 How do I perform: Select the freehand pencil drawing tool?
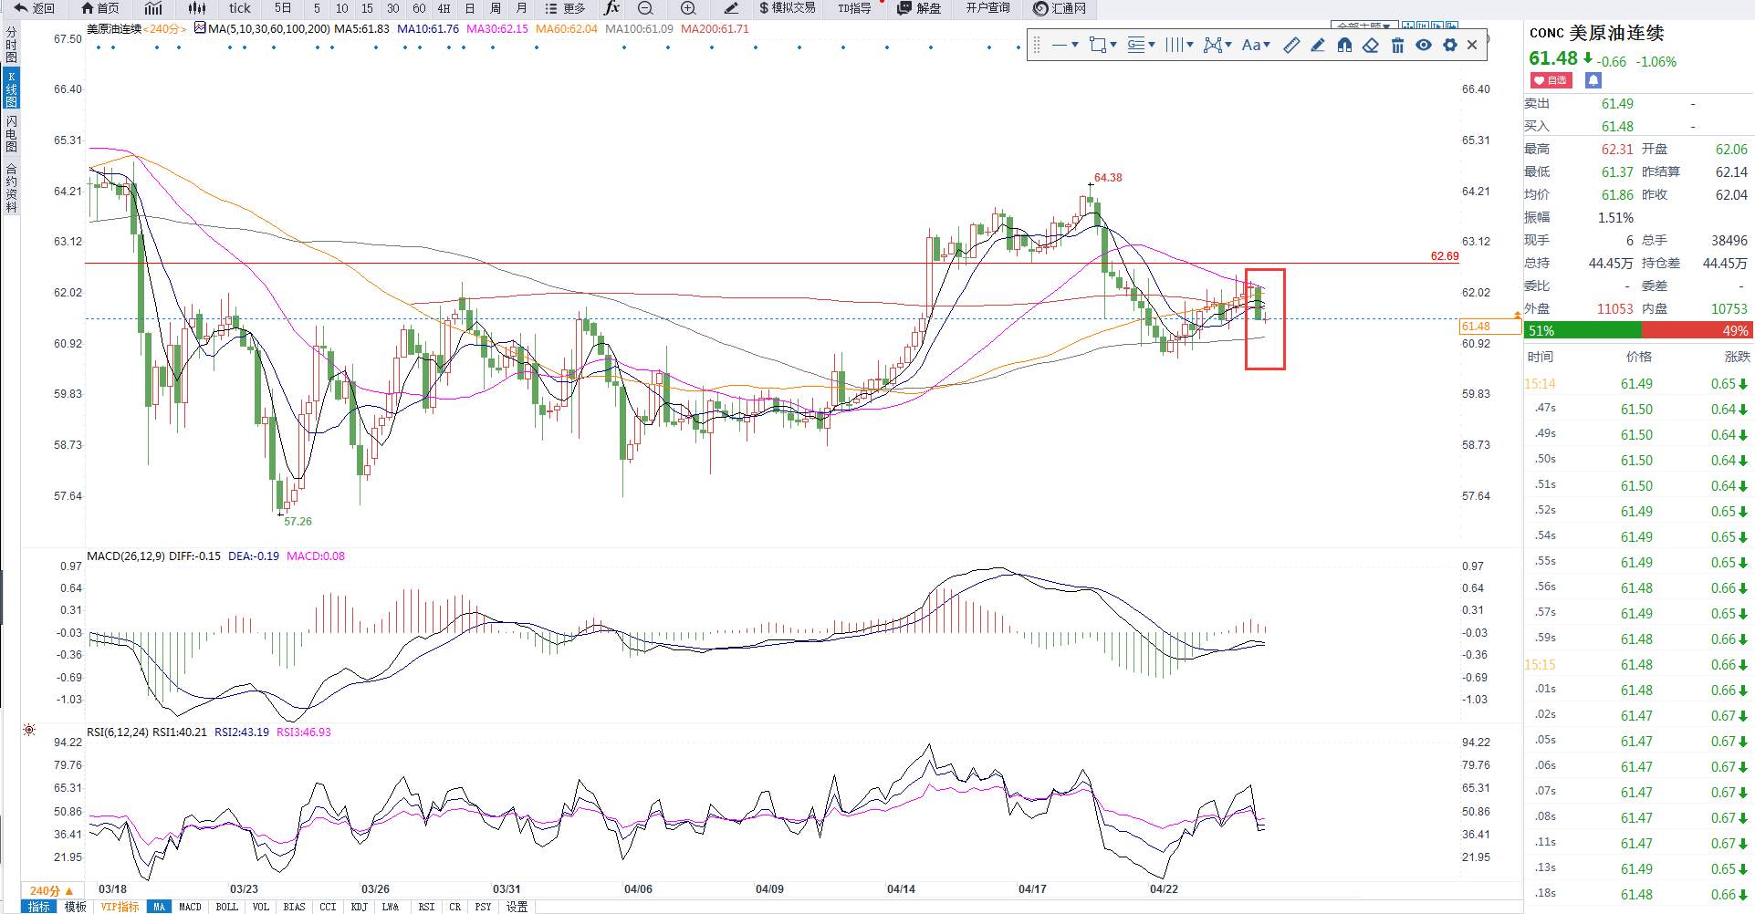tap(1318, 45)
